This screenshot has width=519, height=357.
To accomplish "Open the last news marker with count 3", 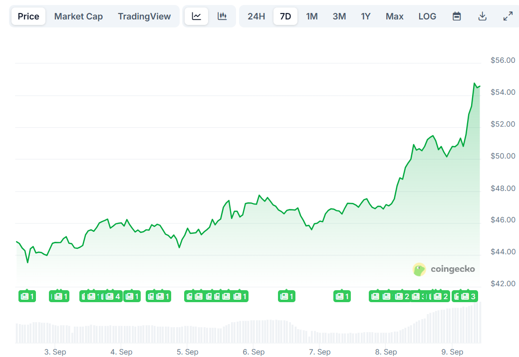I will coord(469,296).
